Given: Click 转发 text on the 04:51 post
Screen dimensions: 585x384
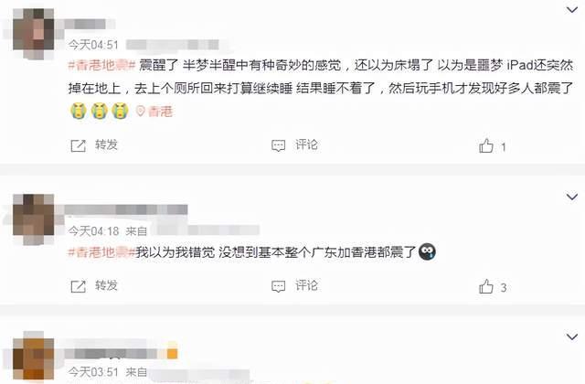Looking at the screenshot, I should point(106,144).
